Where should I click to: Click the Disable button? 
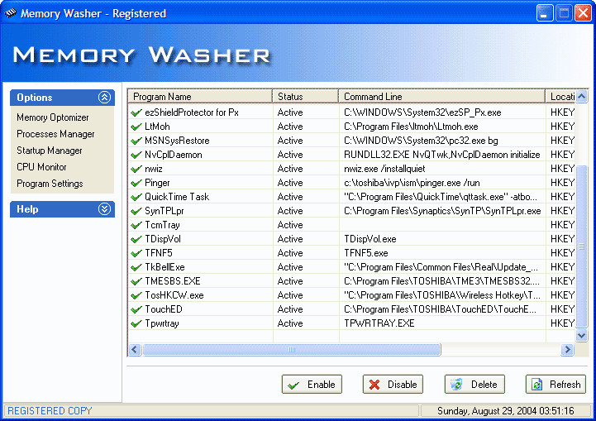click(x=393, y=385)
